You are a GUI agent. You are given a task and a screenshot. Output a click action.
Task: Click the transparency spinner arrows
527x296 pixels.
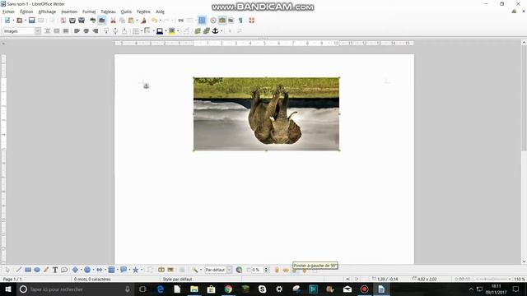(x=266, y=270)
